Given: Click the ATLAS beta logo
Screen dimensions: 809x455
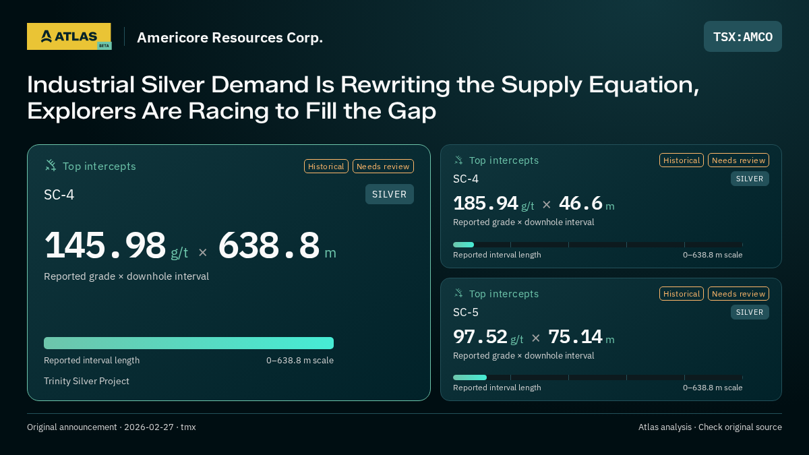Looking at the screenshot, I should [x=69, y=36].
